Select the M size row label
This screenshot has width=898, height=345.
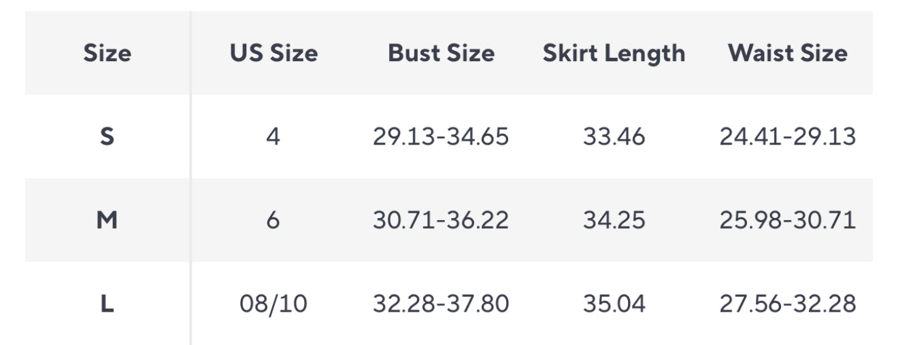[x=107, y=220]
